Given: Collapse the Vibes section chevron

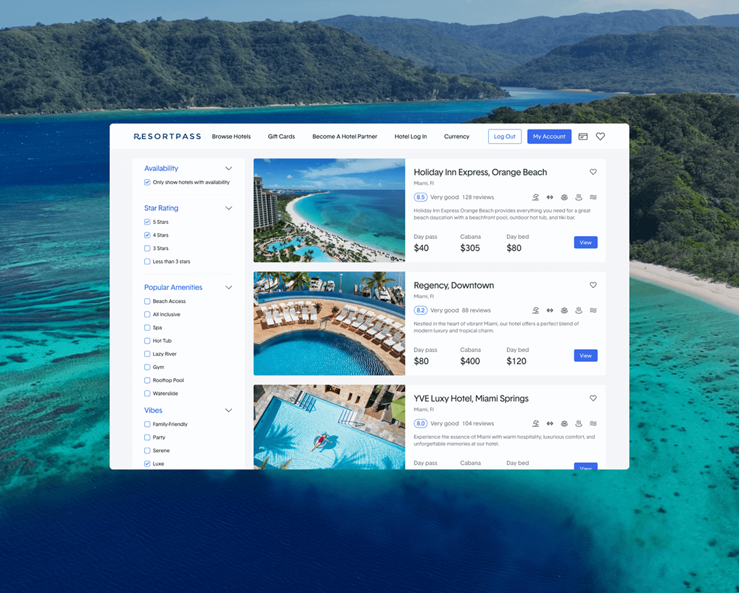Looking at the screenshot, I should (229, 410).
